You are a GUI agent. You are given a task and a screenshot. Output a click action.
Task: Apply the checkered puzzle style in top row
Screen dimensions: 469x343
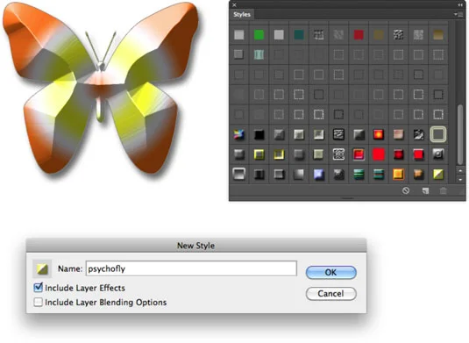[318, 35]
